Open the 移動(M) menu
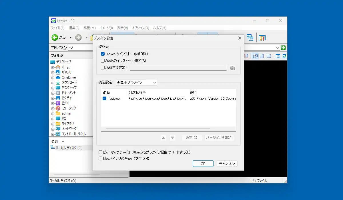Image resolution: width=343 pixels, height=200 pixels. pyautogui.click(x=89, y=28)
